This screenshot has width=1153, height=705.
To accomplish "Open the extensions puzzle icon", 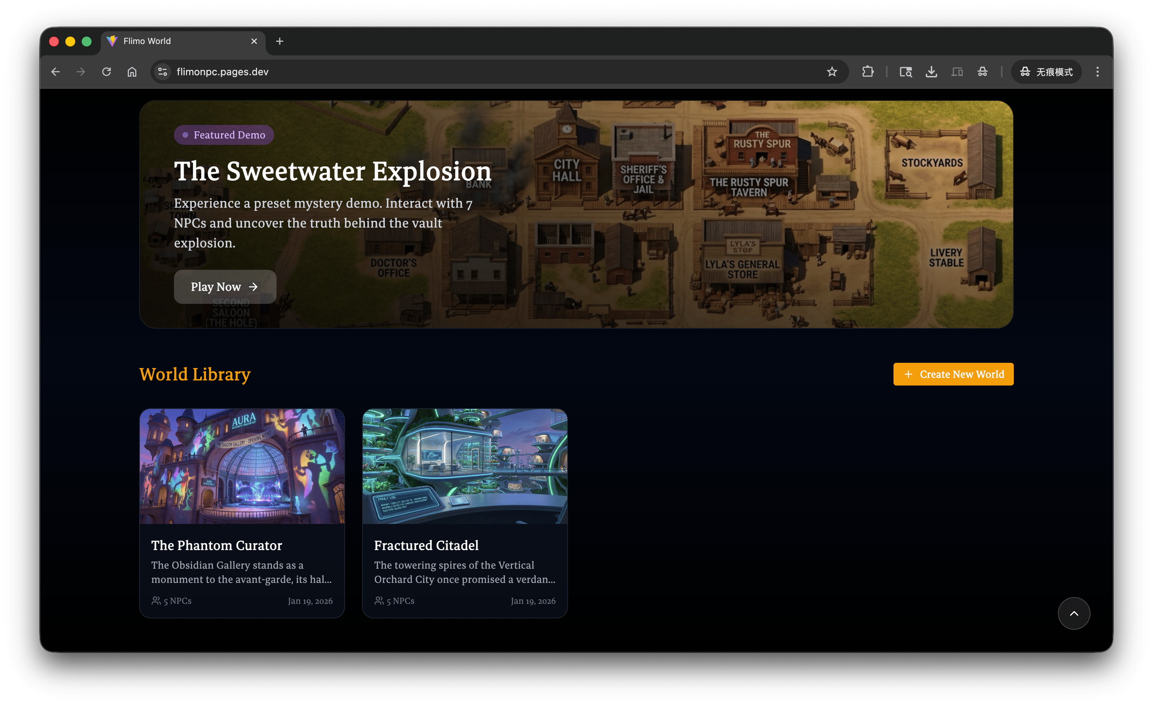I will click(868, 72).
